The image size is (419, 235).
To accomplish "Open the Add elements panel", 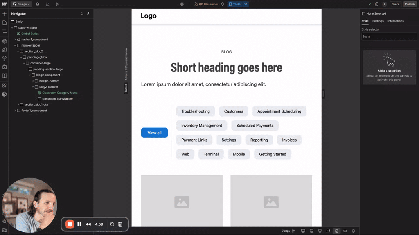I will (x=4, y=13).
